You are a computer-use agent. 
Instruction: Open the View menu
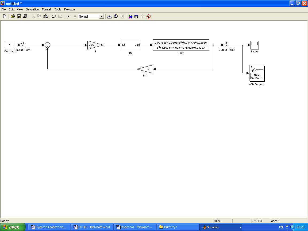[20, 9]
